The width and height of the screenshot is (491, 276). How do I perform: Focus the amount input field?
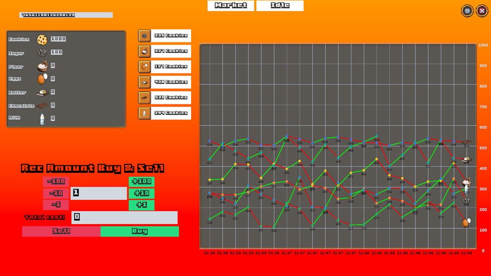point(99,193)
